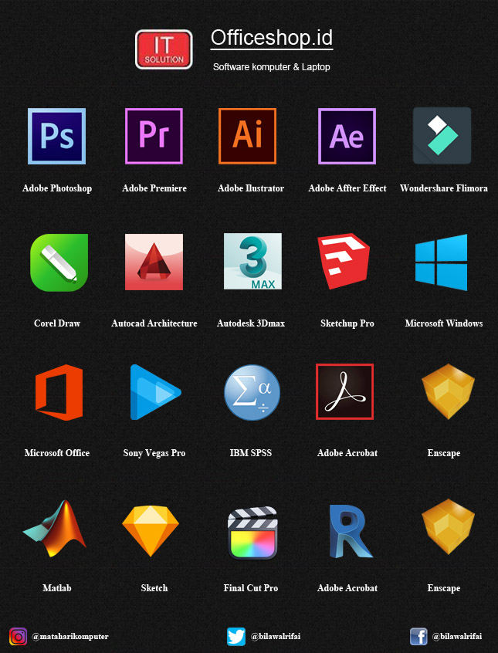Click the @bilawalrifai handle next to Twitter
Image resolution: width=498 pixels, height=653 pixels.
(276, 636)
